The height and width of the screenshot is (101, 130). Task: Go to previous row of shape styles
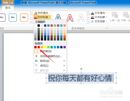pos(31,14)
